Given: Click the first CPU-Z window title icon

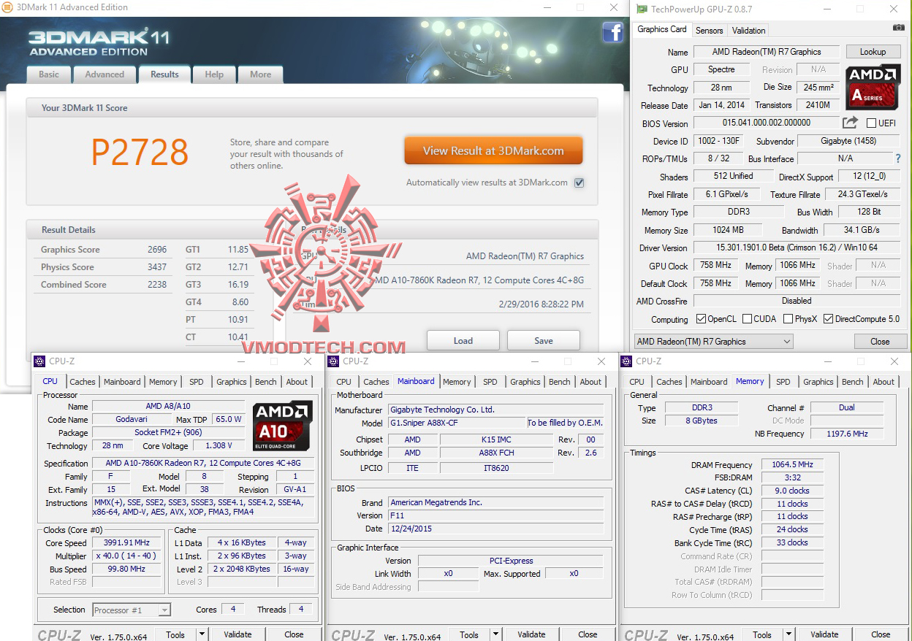Looking at the screenshot, I should click(x=40, y=361).
